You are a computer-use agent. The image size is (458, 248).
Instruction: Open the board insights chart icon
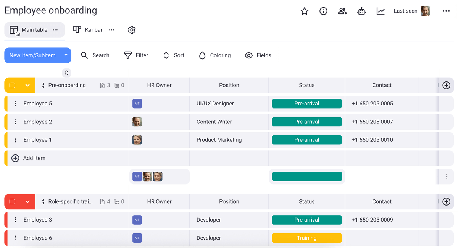tap(381, 11)
